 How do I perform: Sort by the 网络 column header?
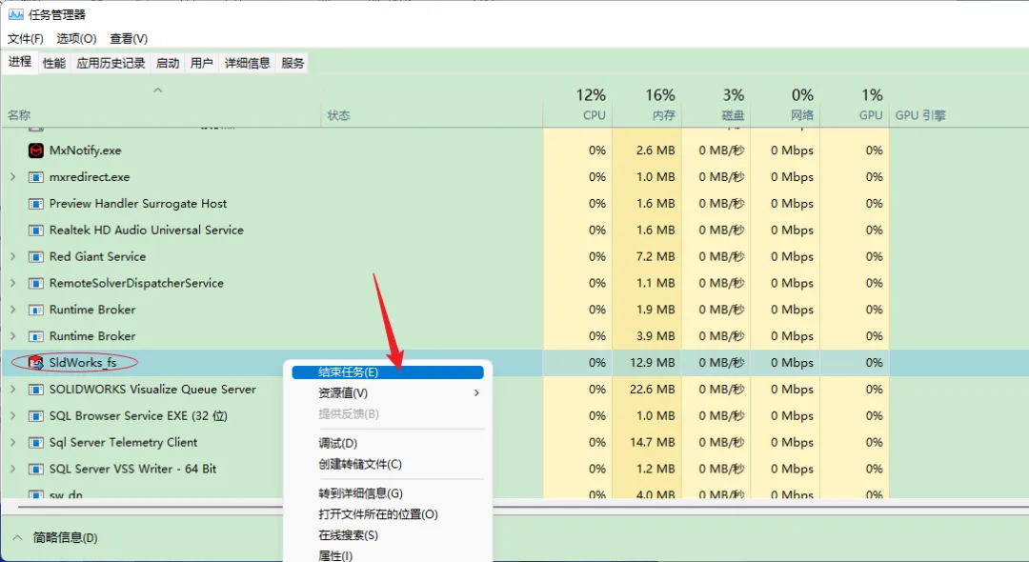(802, 115)
